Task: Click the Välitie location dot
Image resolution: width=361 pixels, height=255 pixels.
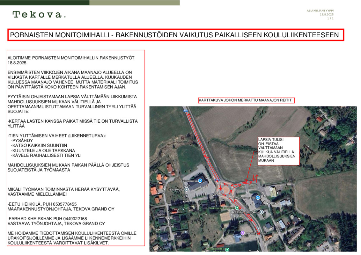Action: click(267, 203)
